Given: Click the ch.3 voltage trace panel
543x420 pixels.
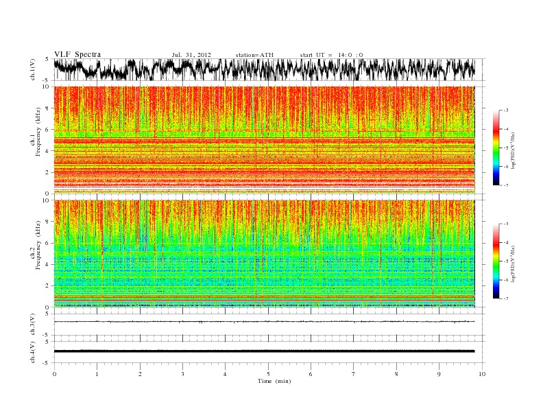Looking at the screenshot, I should click(269, 325).
